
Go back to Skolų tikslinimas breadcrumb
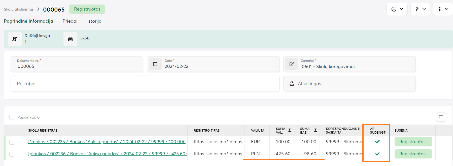pyautogui.click(x=19, y=9)
